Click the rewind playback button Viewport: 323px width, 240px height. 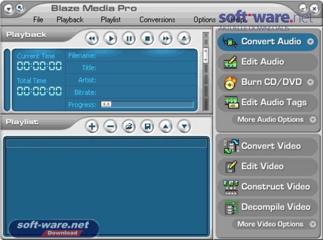click(92, 38)
